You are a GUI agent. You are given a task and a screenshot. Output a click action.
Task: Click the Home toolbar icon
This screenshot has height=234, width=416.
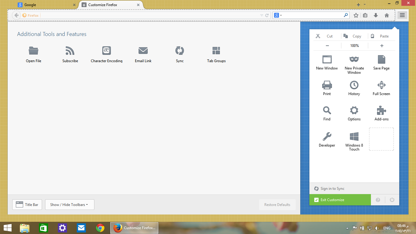[387, 15]
